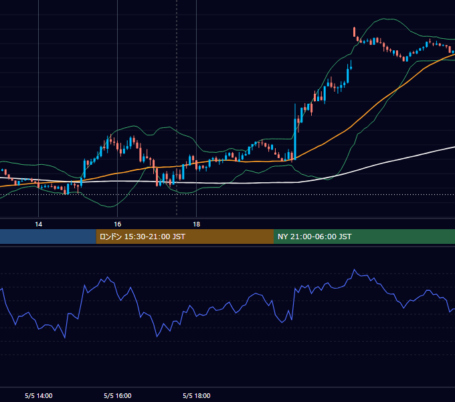Click the 5/5 18:00 oscillator axis label

[x=197, y=395]
